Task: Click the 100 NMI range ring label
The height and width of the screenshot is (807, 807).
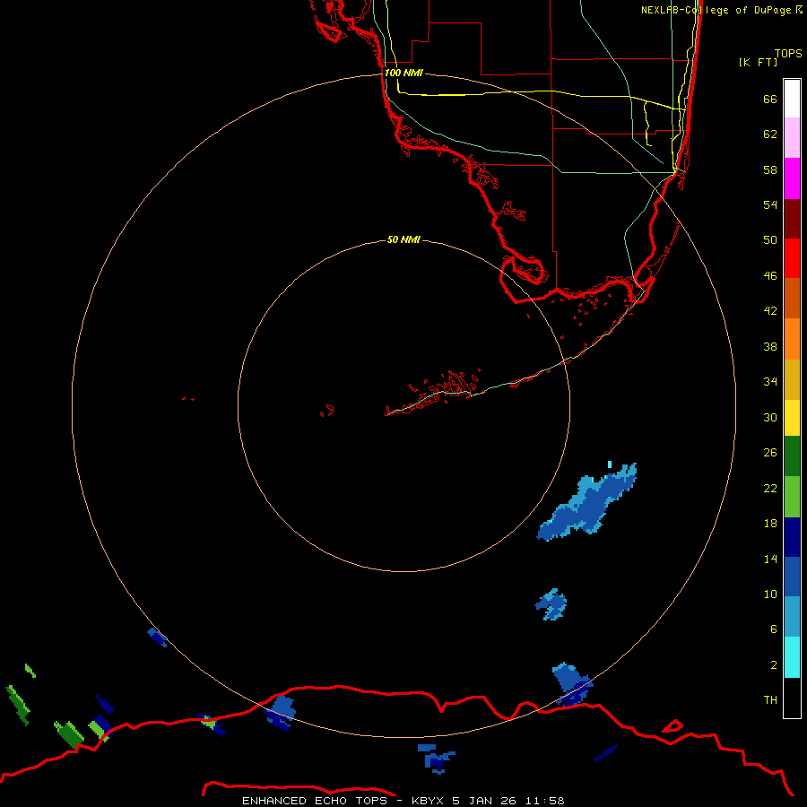Action: coord(403,73)
